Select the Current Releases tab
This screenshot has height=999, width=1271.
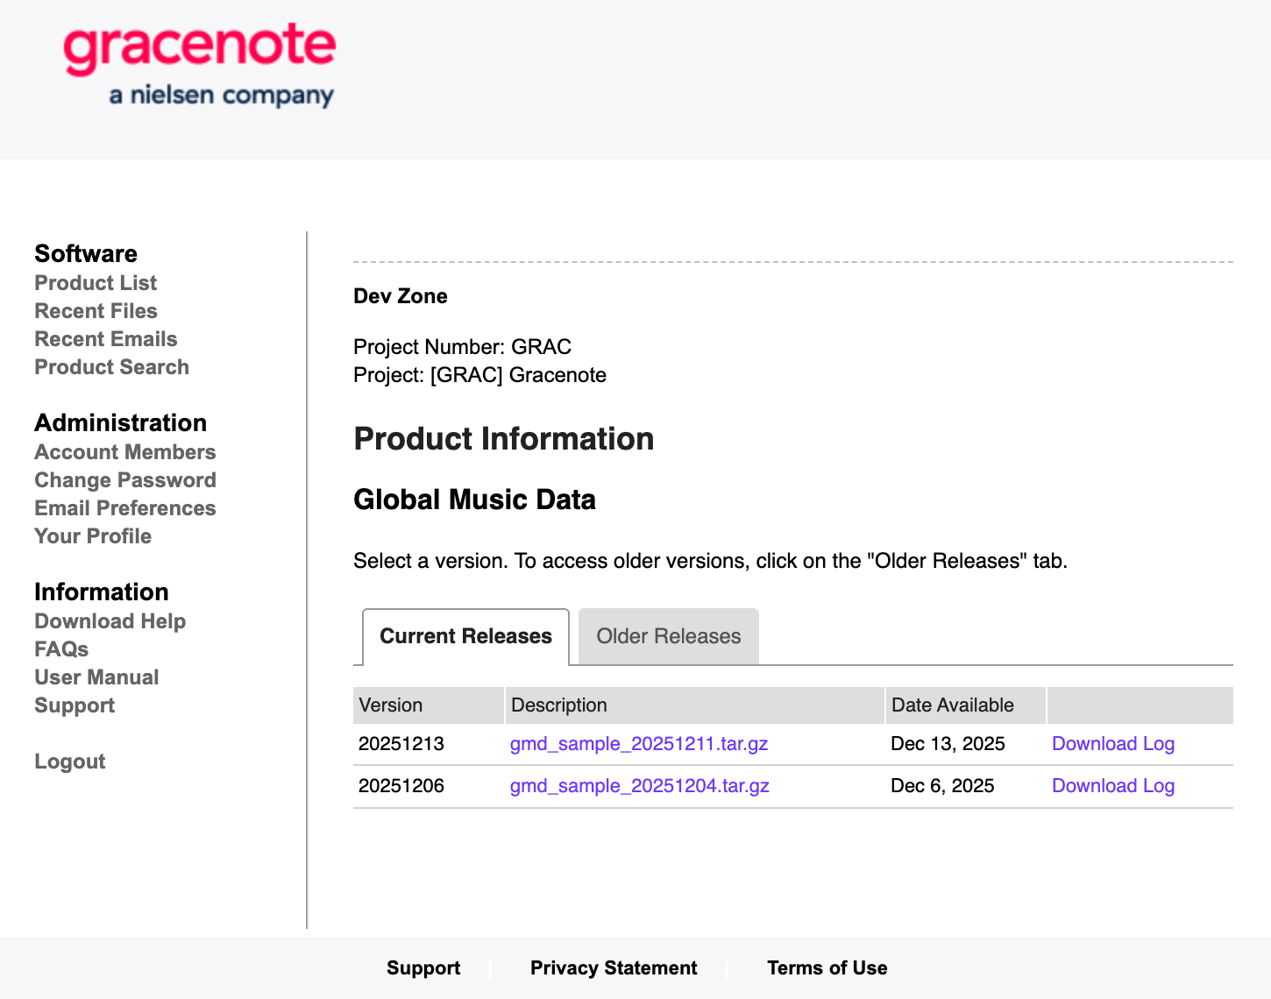click(x=465, y=636)
